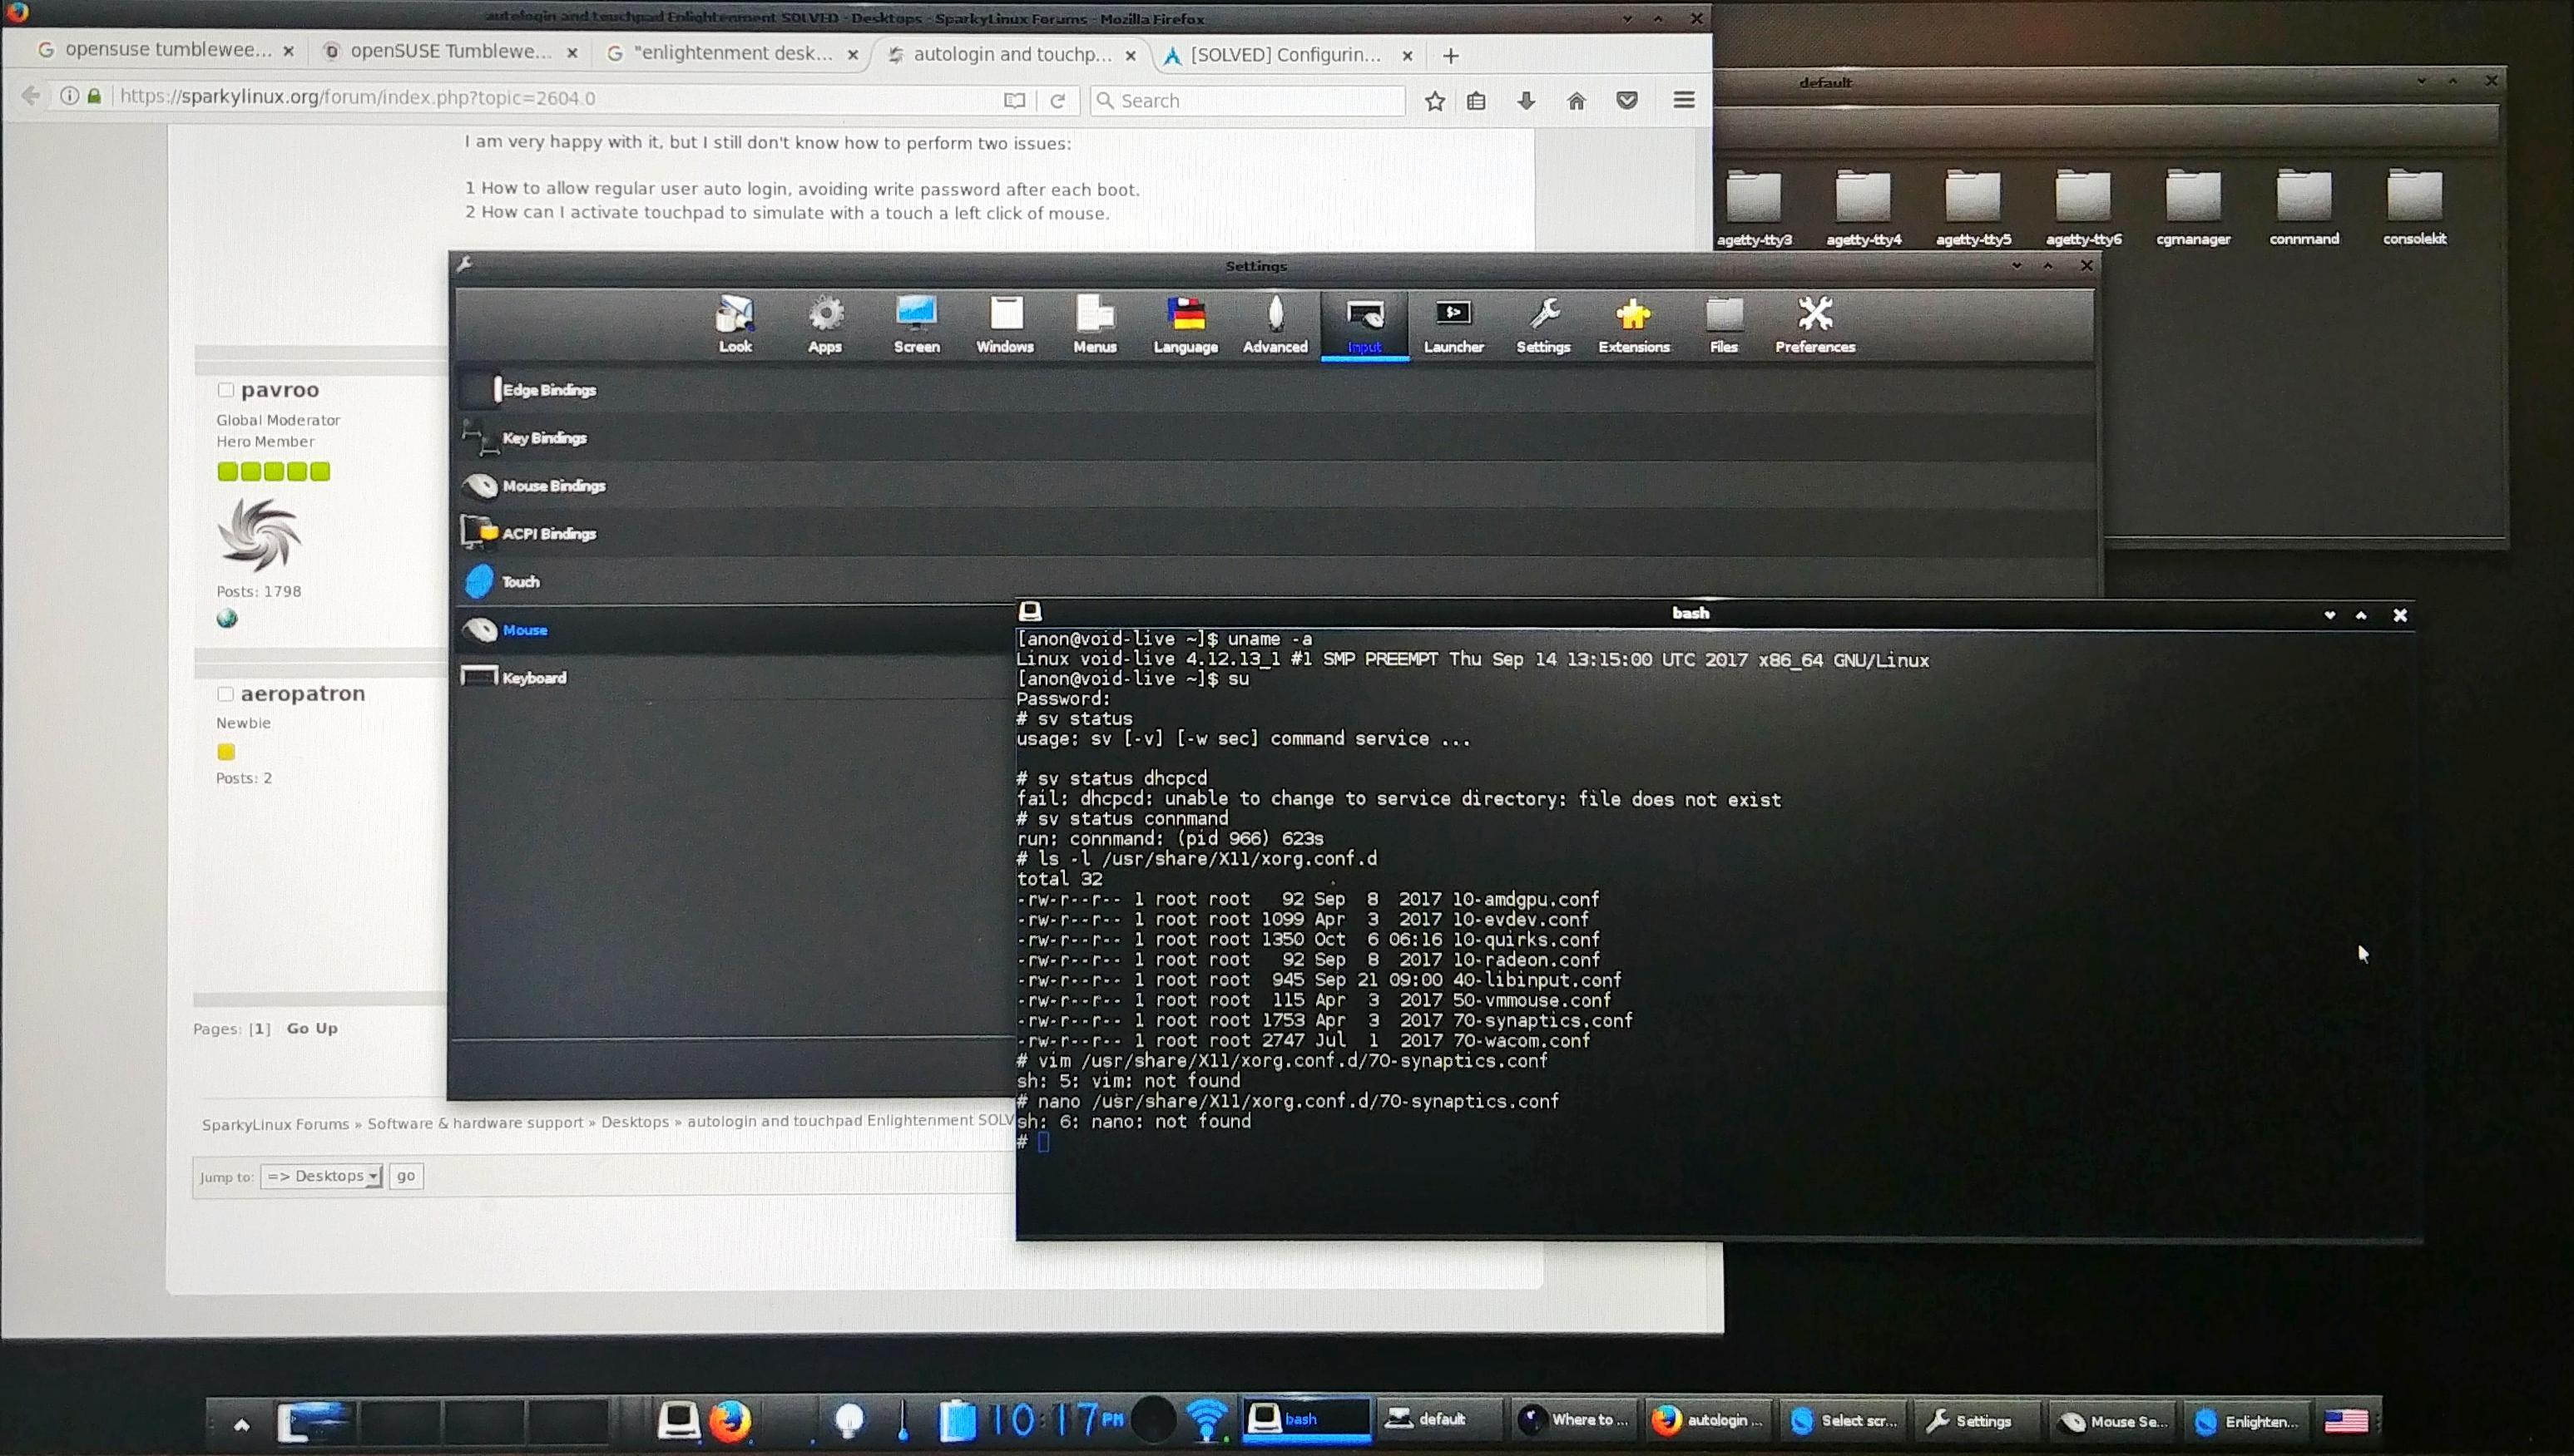The height and width of the screenshot is (1456, 2574).
Task: Expand the Jump to Desktops dropdown
Action: click(321, 1176)
